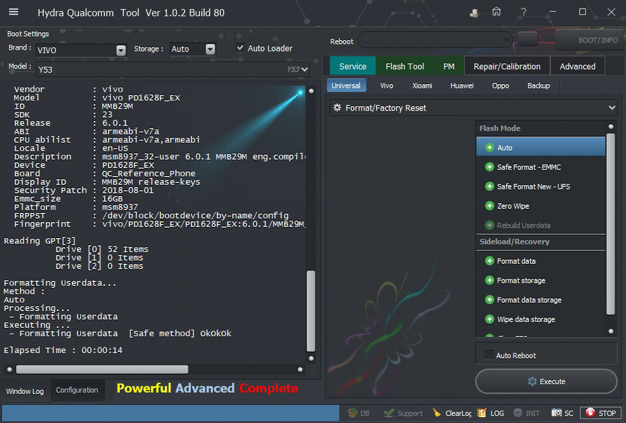Toggle the Auto Loader checkbox
Screen dimensions: 626x423
pyautogui.click(x=240, y=48)
